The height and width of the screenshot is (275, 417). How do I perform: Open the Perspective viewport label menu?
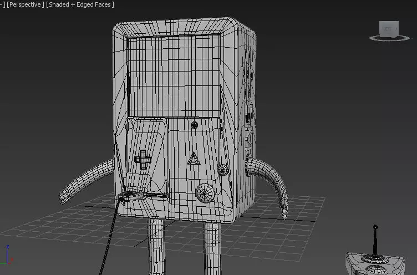click(x=26, y=4)
